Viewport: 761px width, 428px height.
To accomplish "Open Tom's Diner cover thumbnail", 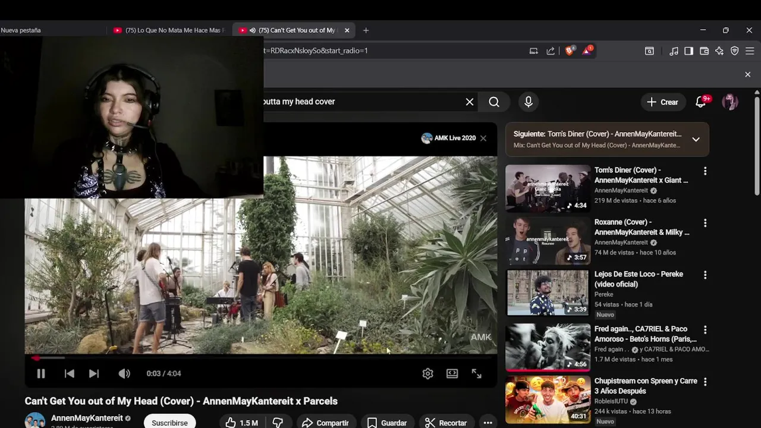I will [548, 188].
